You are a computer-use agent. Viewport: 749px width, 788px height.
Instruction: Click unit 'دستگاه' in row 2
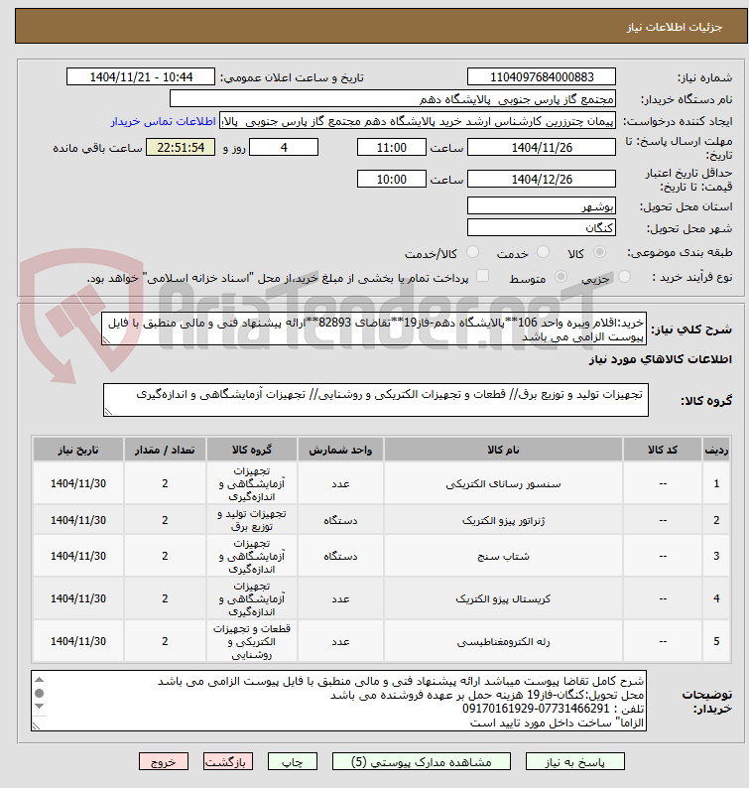(340, 520)
